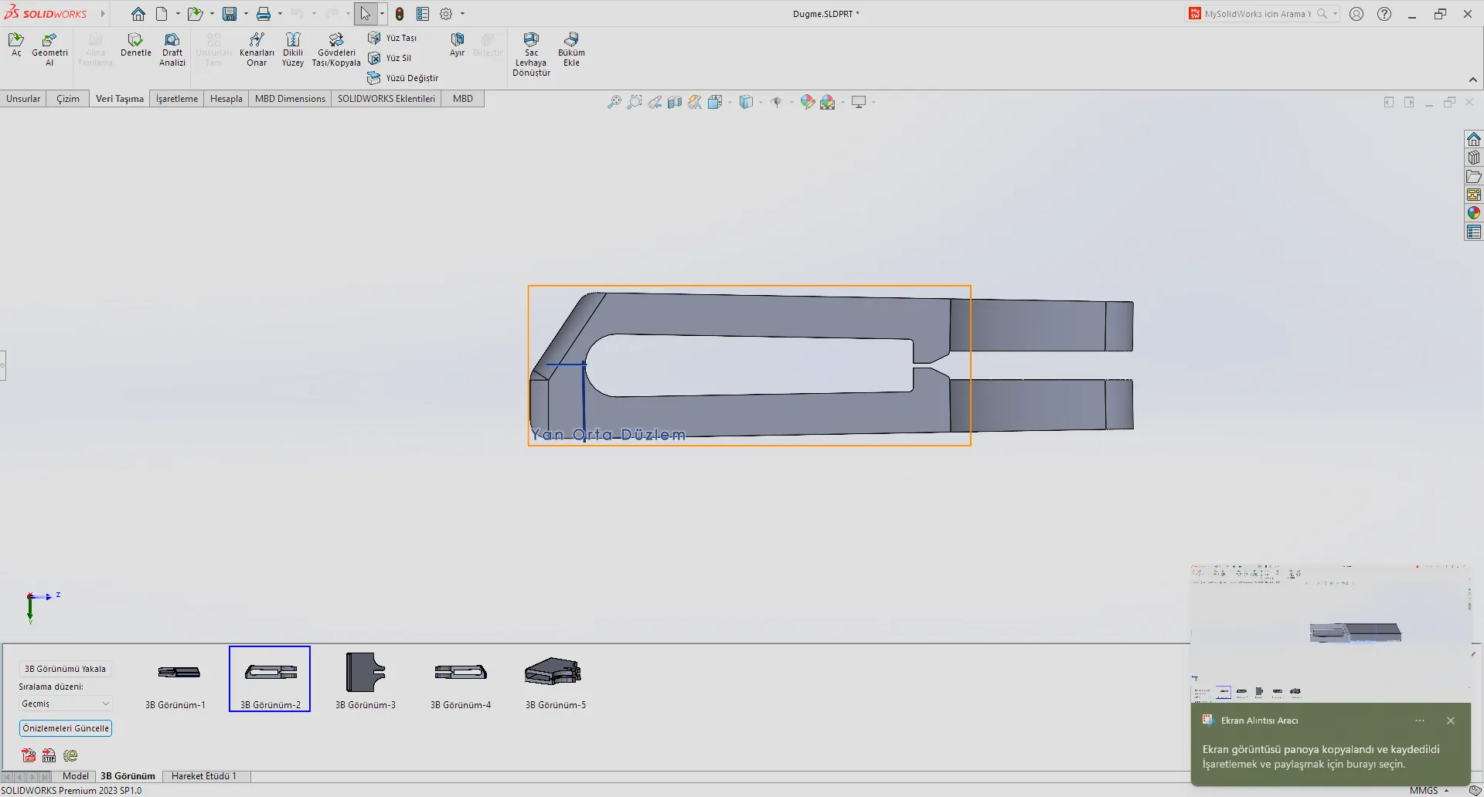The image size is (1484, 797).
Task: Expand the Save dropdown arrow
Action: click(246, 14)
